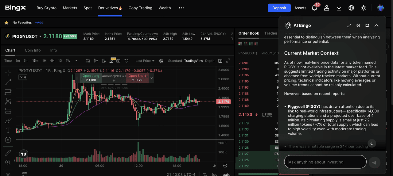Switch to the Coin Info tab
This screenshot has width=393, height=176.
point(33,50)
